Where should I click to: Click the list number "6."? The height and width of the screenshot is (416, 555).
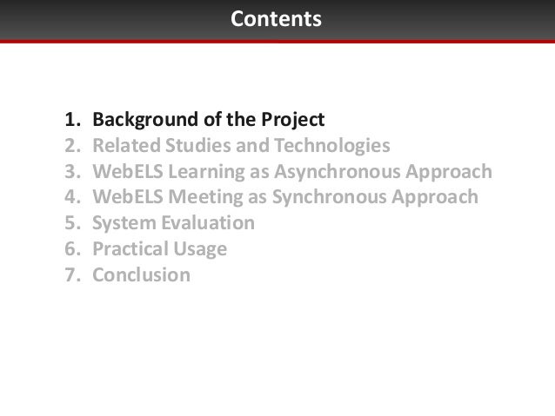click(73, 249)
